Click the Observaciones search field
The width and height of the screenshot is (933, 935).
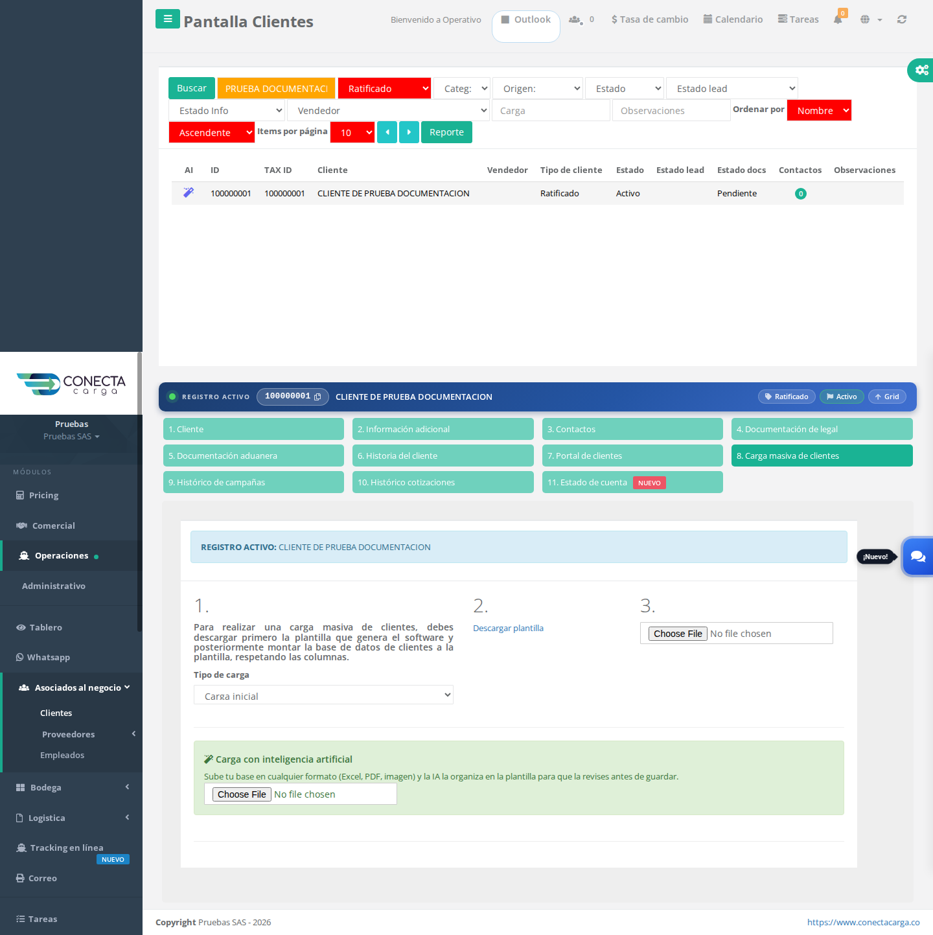pos(671,110)
